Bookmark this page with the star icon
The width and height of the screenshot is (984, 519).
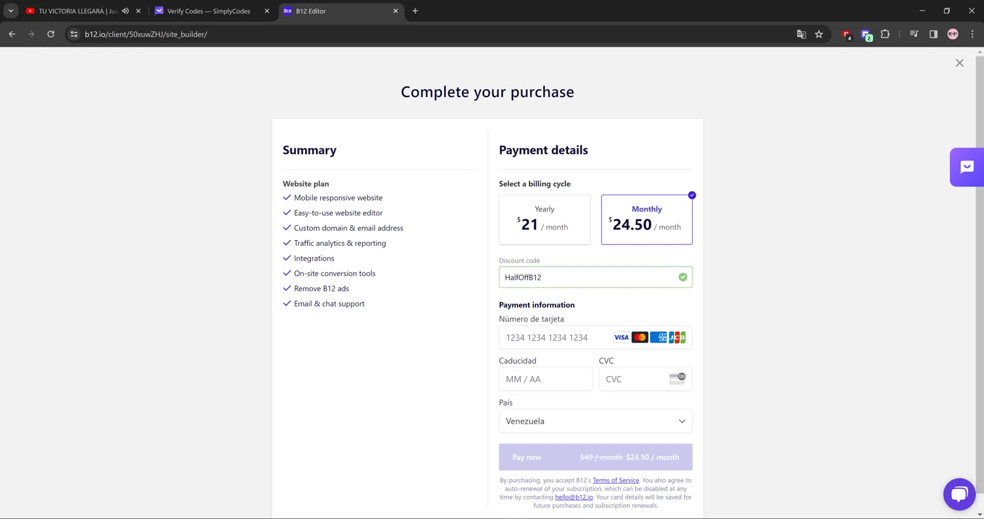pos(819,34)
